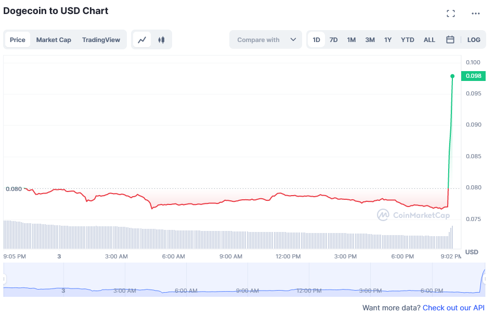Click the 7D range button

[333, 39]
